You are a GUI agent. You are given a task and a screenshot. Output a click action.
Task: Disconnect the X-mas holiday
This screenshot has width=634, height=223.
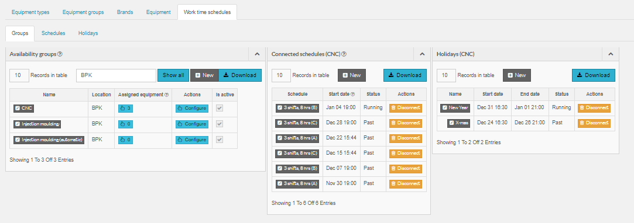[x=594, y=123]
